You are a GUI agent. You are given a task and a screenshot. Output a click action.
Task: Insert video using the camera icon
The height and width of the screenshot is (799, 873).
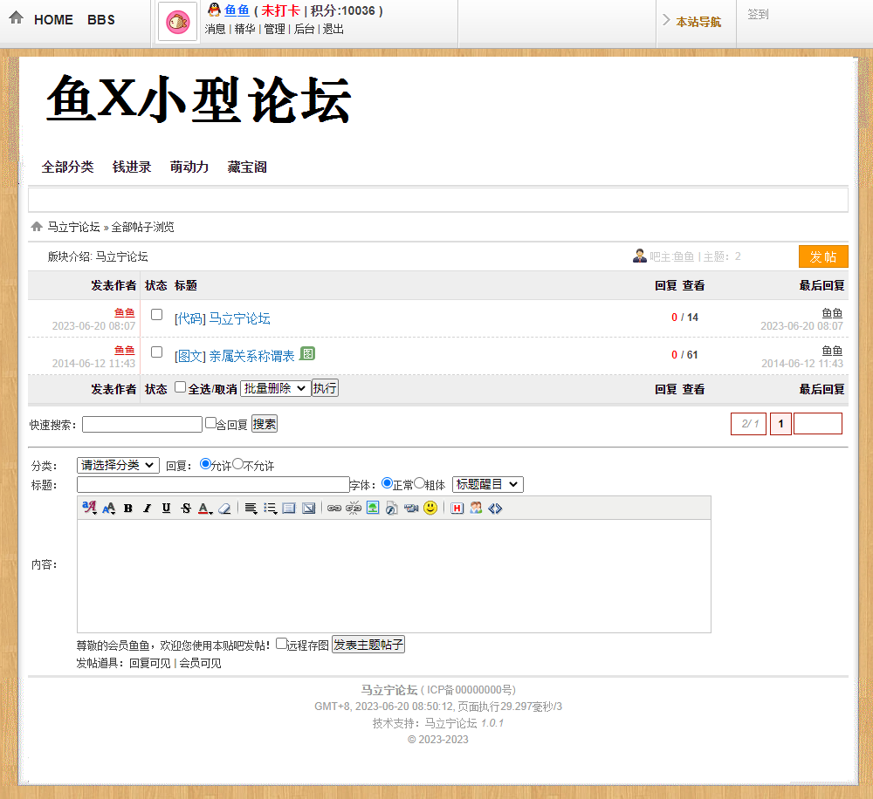(411, 508)
